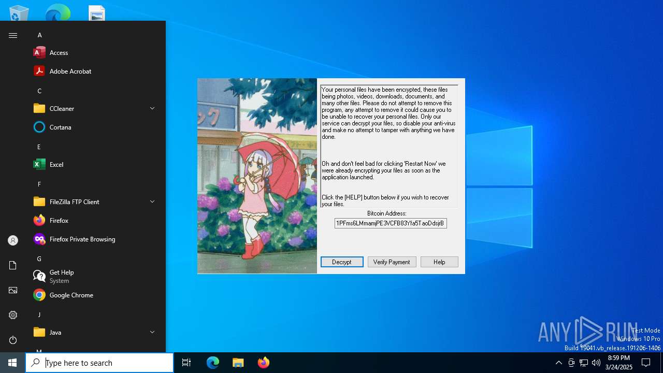Jump to letter A section header

(39, 35)
